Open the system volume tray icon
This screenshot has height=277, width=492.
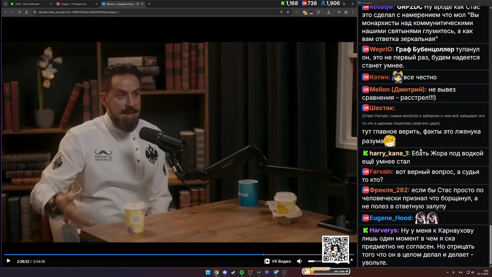(473, 272)
